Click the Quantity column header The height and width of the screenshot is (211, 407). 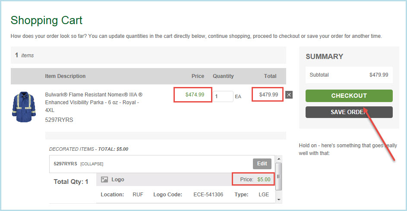pyautogui.click(x=223, y=76)
